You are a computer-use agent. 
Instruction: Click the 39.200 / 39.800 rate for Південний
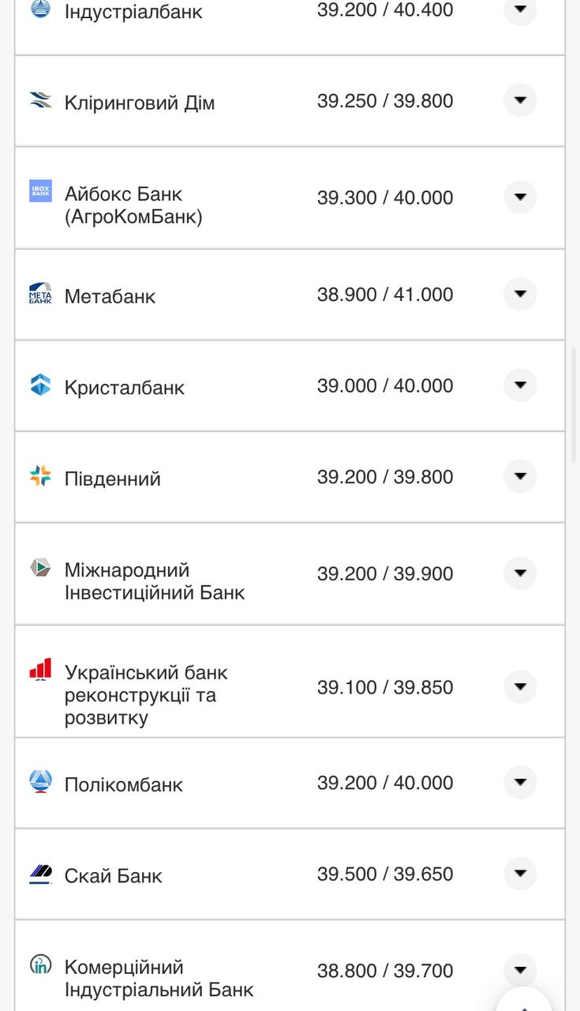click(x=385, y=476)
